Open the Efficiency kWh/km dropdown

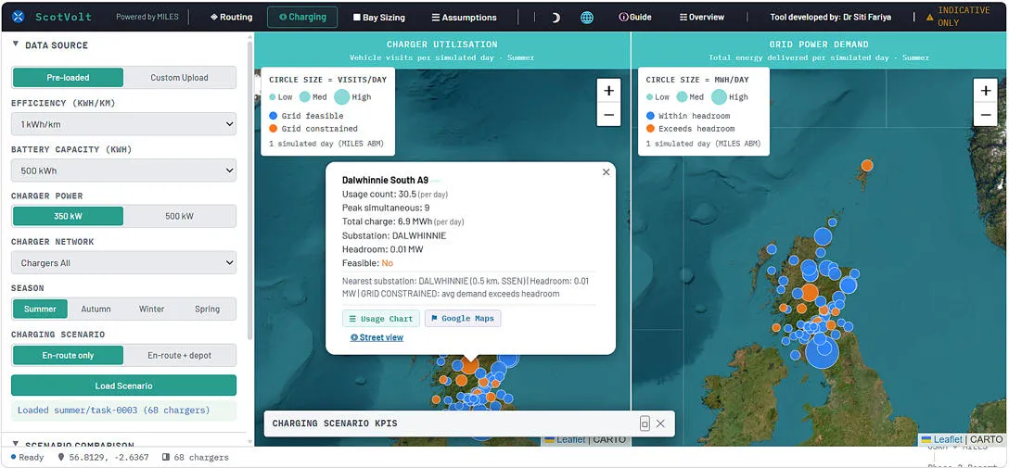pyautogui.click(x=123, y=124)
